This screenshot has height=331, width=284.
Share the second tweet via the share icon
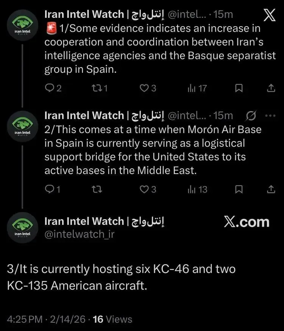tap(270, 189)
